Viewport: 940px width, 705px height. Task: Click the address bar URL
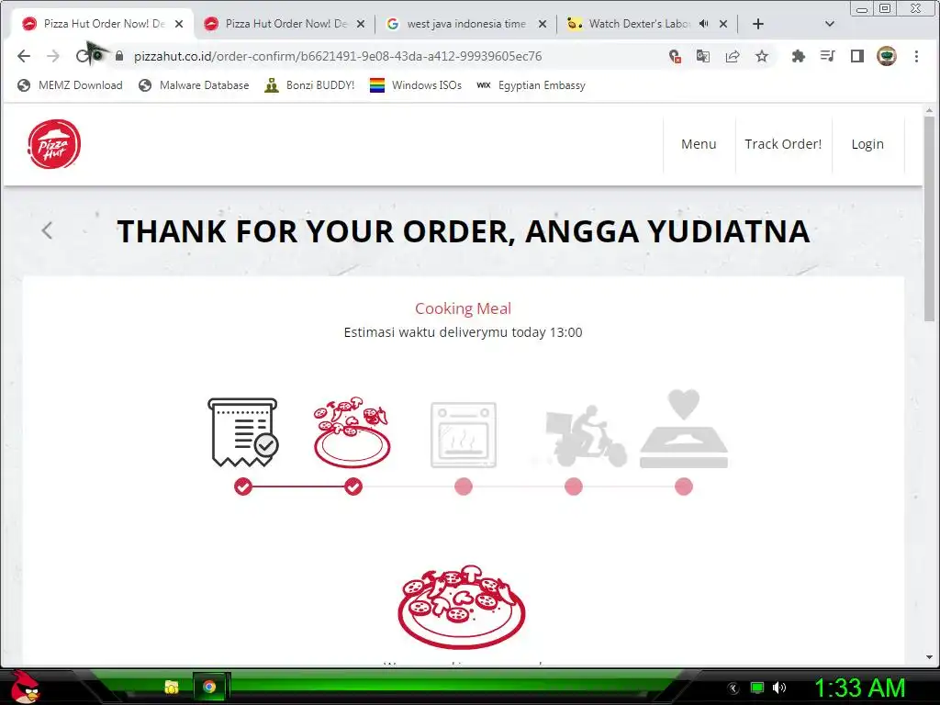(338, 56)
